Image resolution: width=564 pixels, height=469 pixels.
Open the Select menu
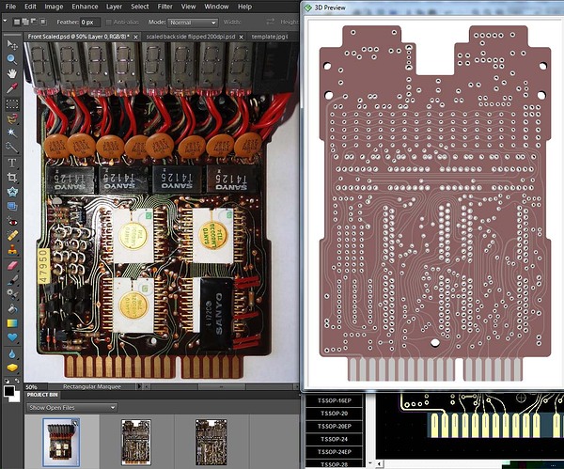click(x=139, y=7)
